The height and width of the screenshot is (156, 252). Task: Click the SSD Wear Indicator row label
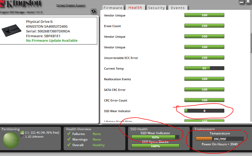117,111
